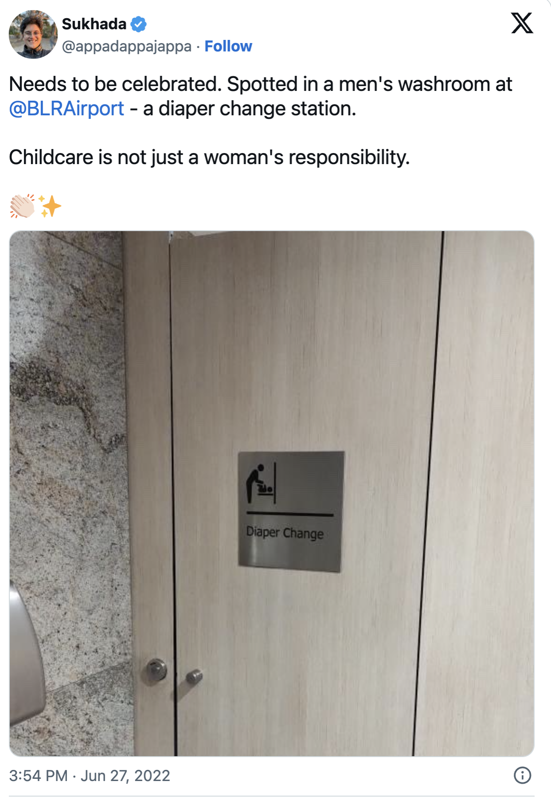Open Sukhada's profile avatar photo

(33, 34)
